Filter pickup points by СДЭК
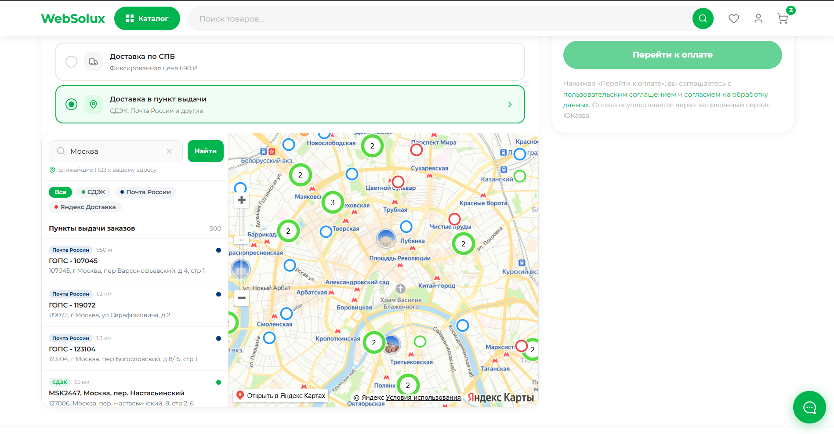Screen dimensions: 834x434 click(x=93, y=192)
